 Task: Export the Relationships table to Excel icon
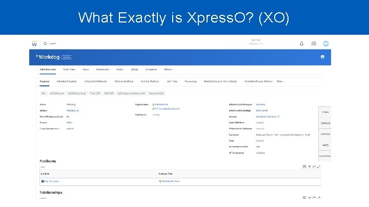point(304,198)
